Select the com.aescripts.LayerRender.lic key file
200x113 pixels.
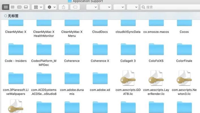point(156,78)
